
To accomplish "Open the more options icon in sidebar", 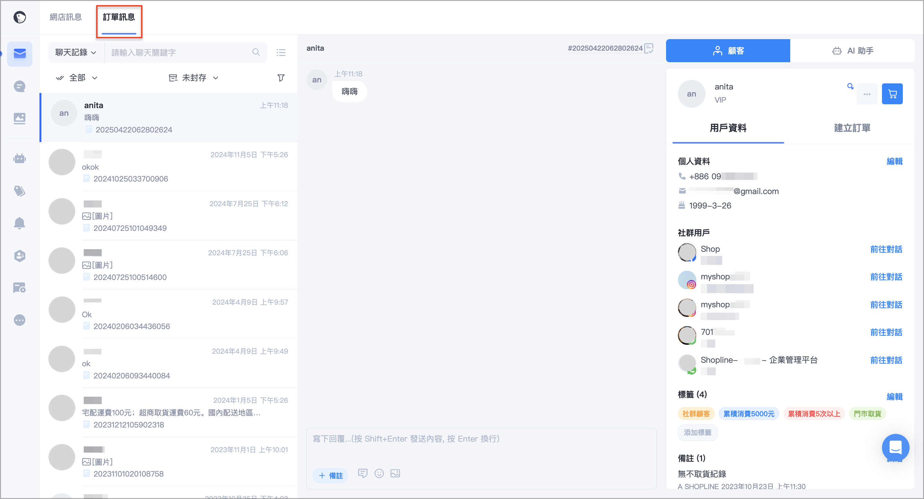I will click(x=20, y=320).
